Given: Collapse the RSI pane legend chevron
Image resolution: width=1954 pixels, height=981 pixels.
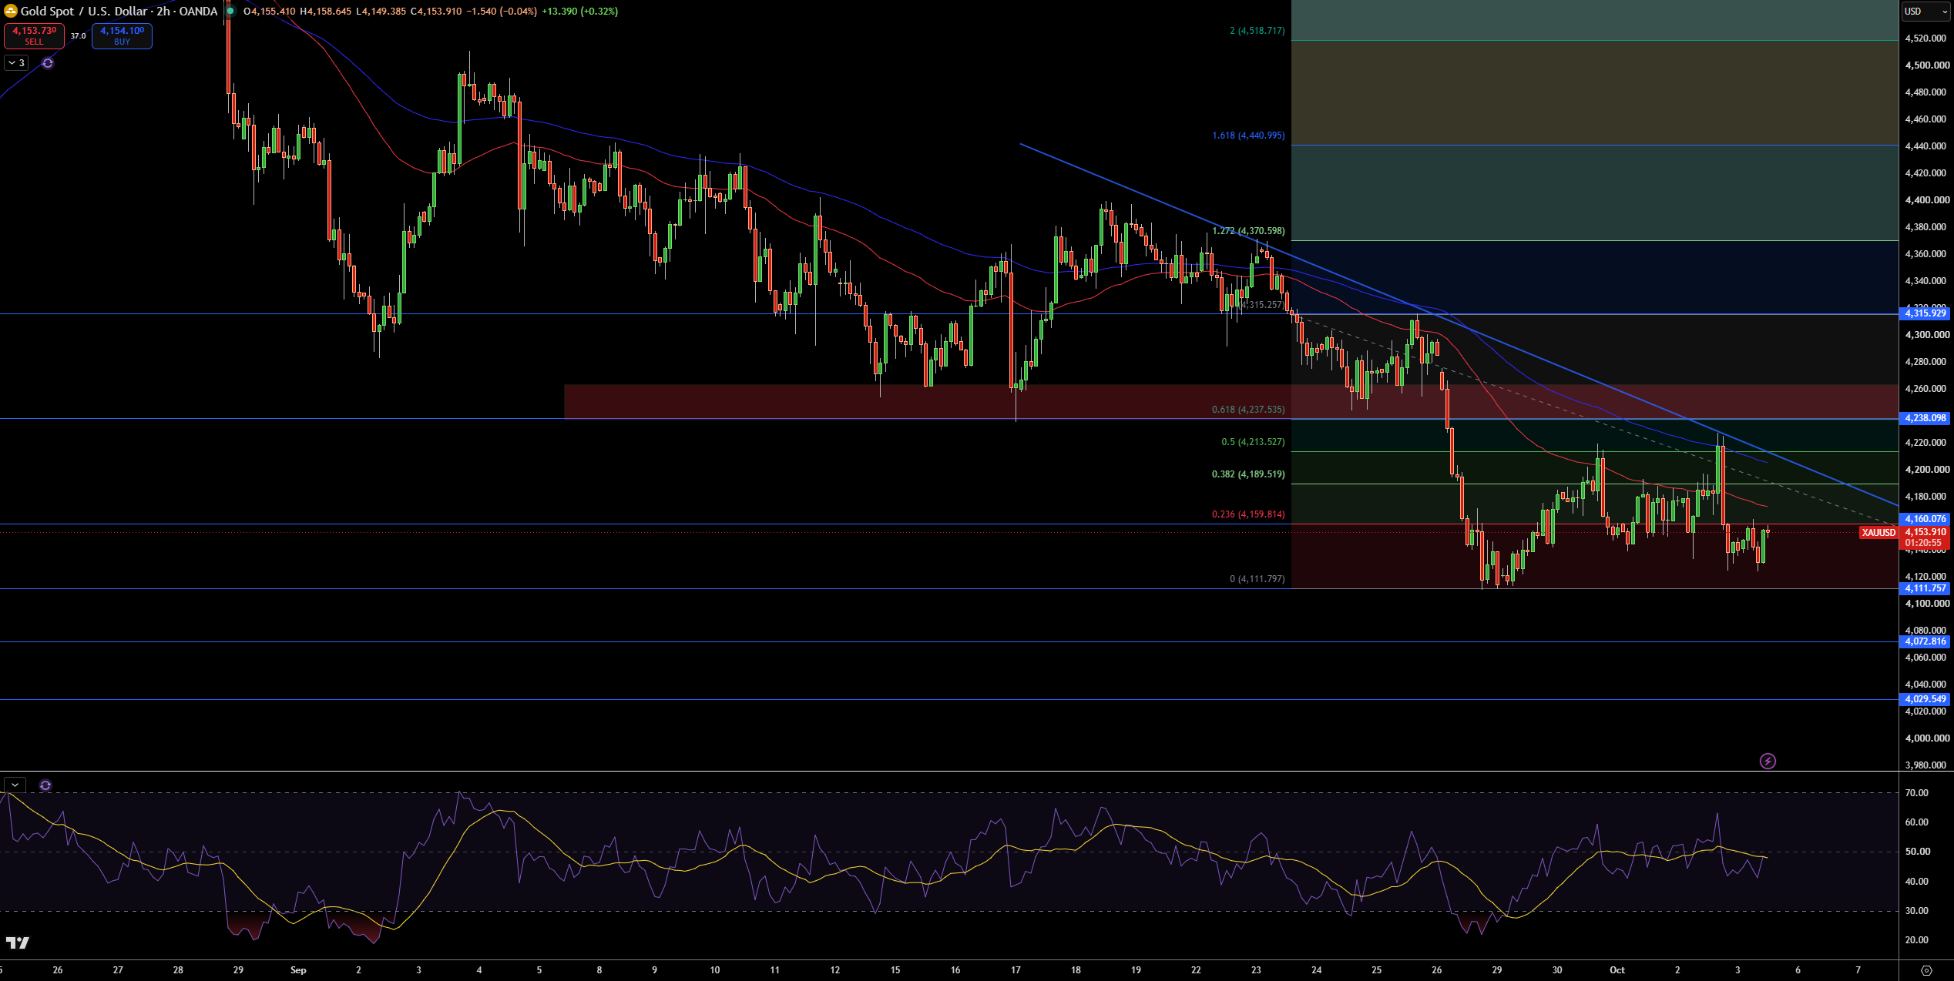Looking at the screenshot, I should [x=15, y=785].
